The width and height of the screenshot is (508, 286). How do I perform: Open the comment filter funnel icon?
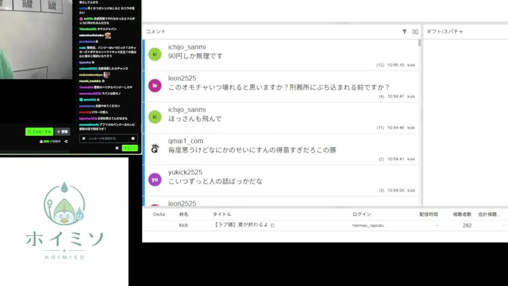pyautogui.click(x=404, y=32)
